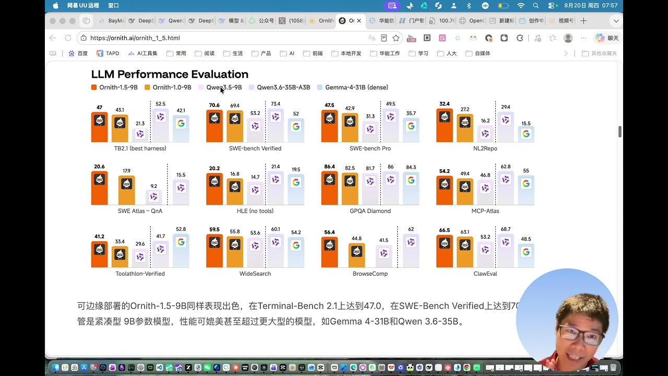The image size is (668, 376).
Task: Switch to the 公众号 tab
Action: [262, 21]
